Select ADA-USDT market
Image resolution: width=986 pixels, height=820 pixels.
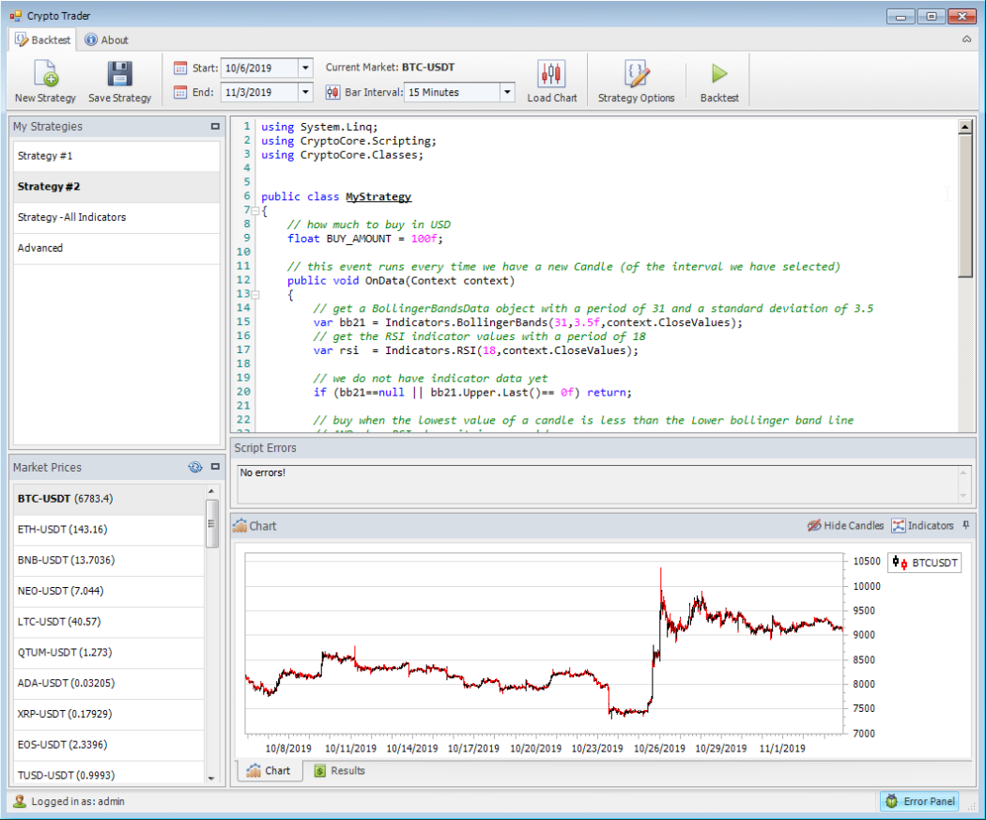pyautogui.click(x=109, y=684)
